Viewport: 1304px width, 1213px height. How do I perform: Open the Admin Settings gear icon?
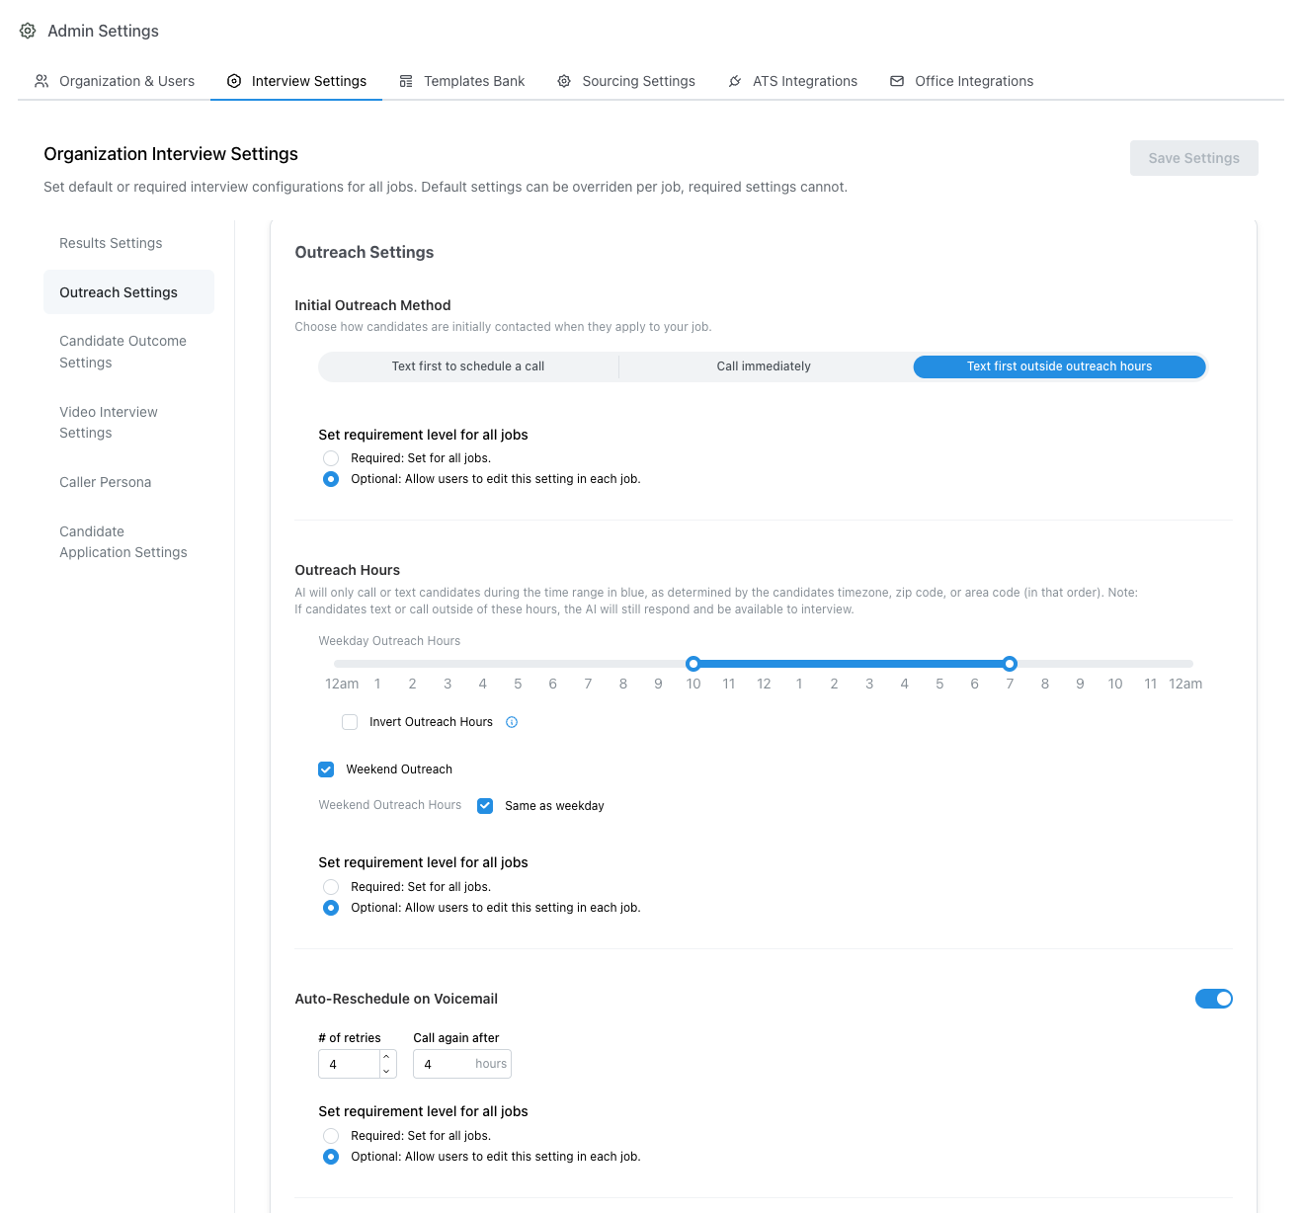point(27,31)
